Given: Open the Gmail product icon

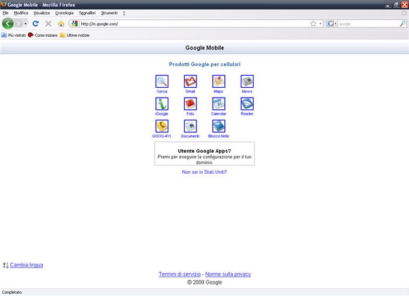Looking at the screenshot, I should point(190,81).
